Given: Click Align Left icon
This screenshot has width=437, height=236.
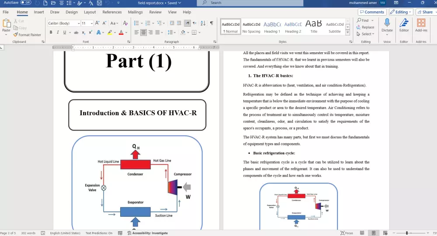Looking at the screenshot, I should 136,33.
